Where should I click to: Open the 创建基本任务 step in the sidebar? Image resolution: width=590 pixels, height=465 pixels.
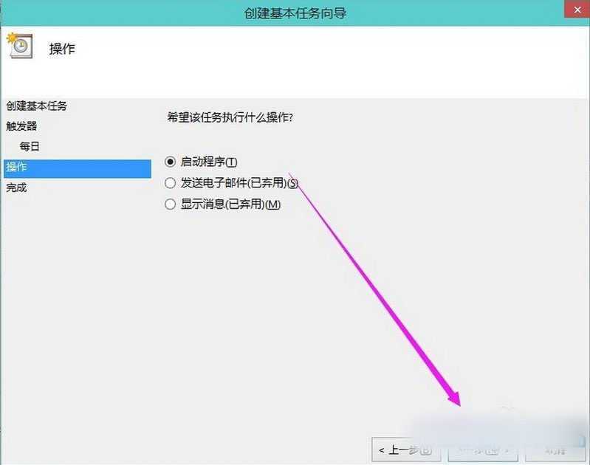point(36,106)
